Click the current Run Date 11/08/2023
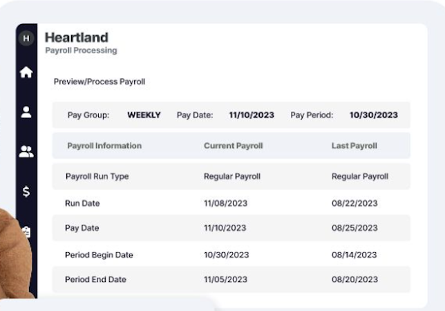The width and height of the screenshot is (445, 311). coord(225,203)
